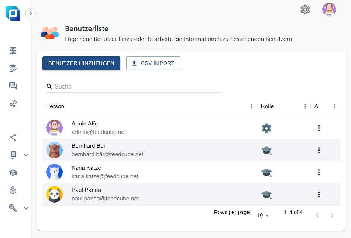This screenshot has height=238, width=351.
Task: Open the chat messages sidebar icon
Action: [13, 86]
